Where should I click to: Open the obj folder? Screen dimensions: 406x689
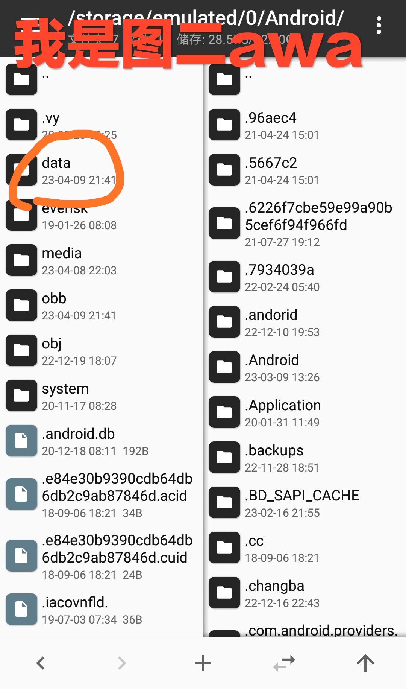(52, 344)
